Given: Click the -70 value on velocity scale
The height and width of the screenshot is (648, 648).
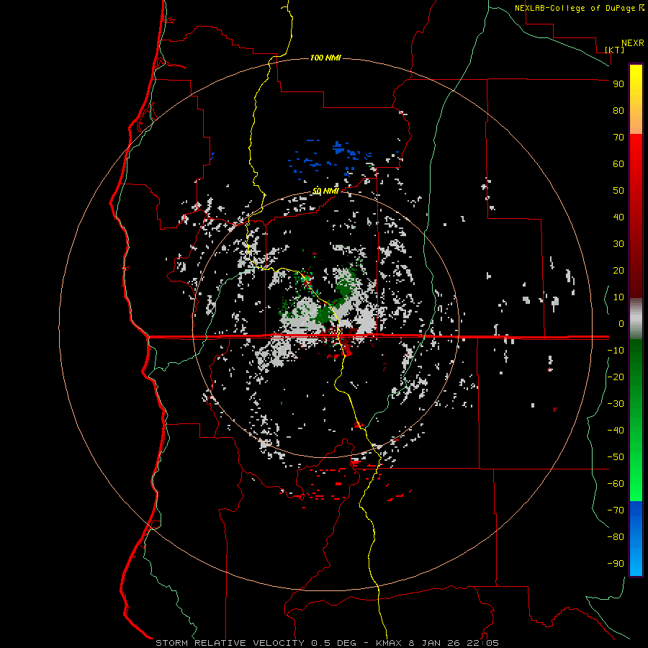Looking at the screenshot, I should [x=616, y=510].
